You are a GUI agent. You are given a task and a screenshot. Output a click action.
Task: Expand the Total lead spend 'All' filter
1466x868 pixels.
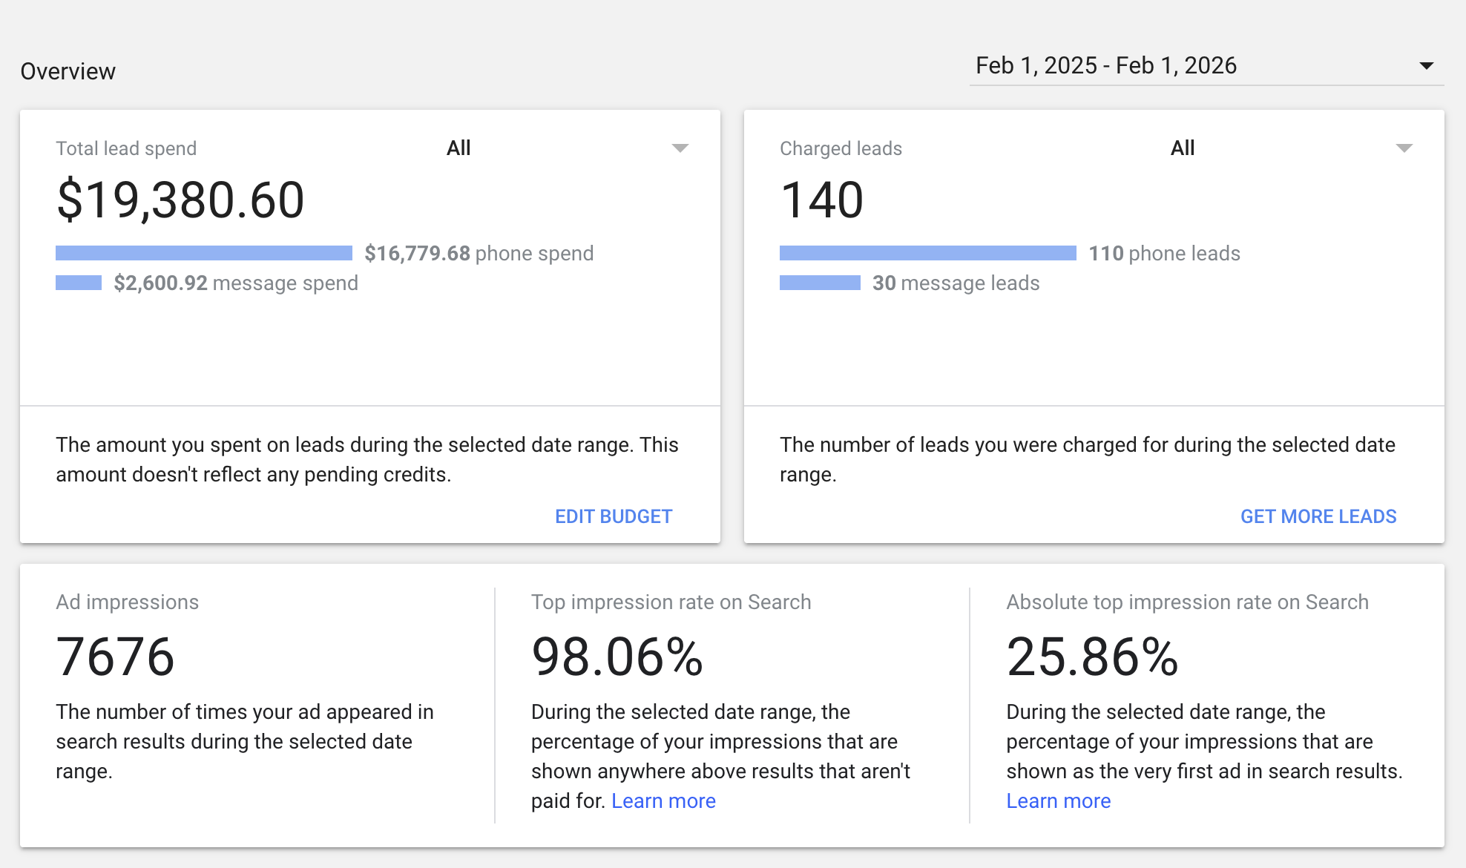point(568,148)
